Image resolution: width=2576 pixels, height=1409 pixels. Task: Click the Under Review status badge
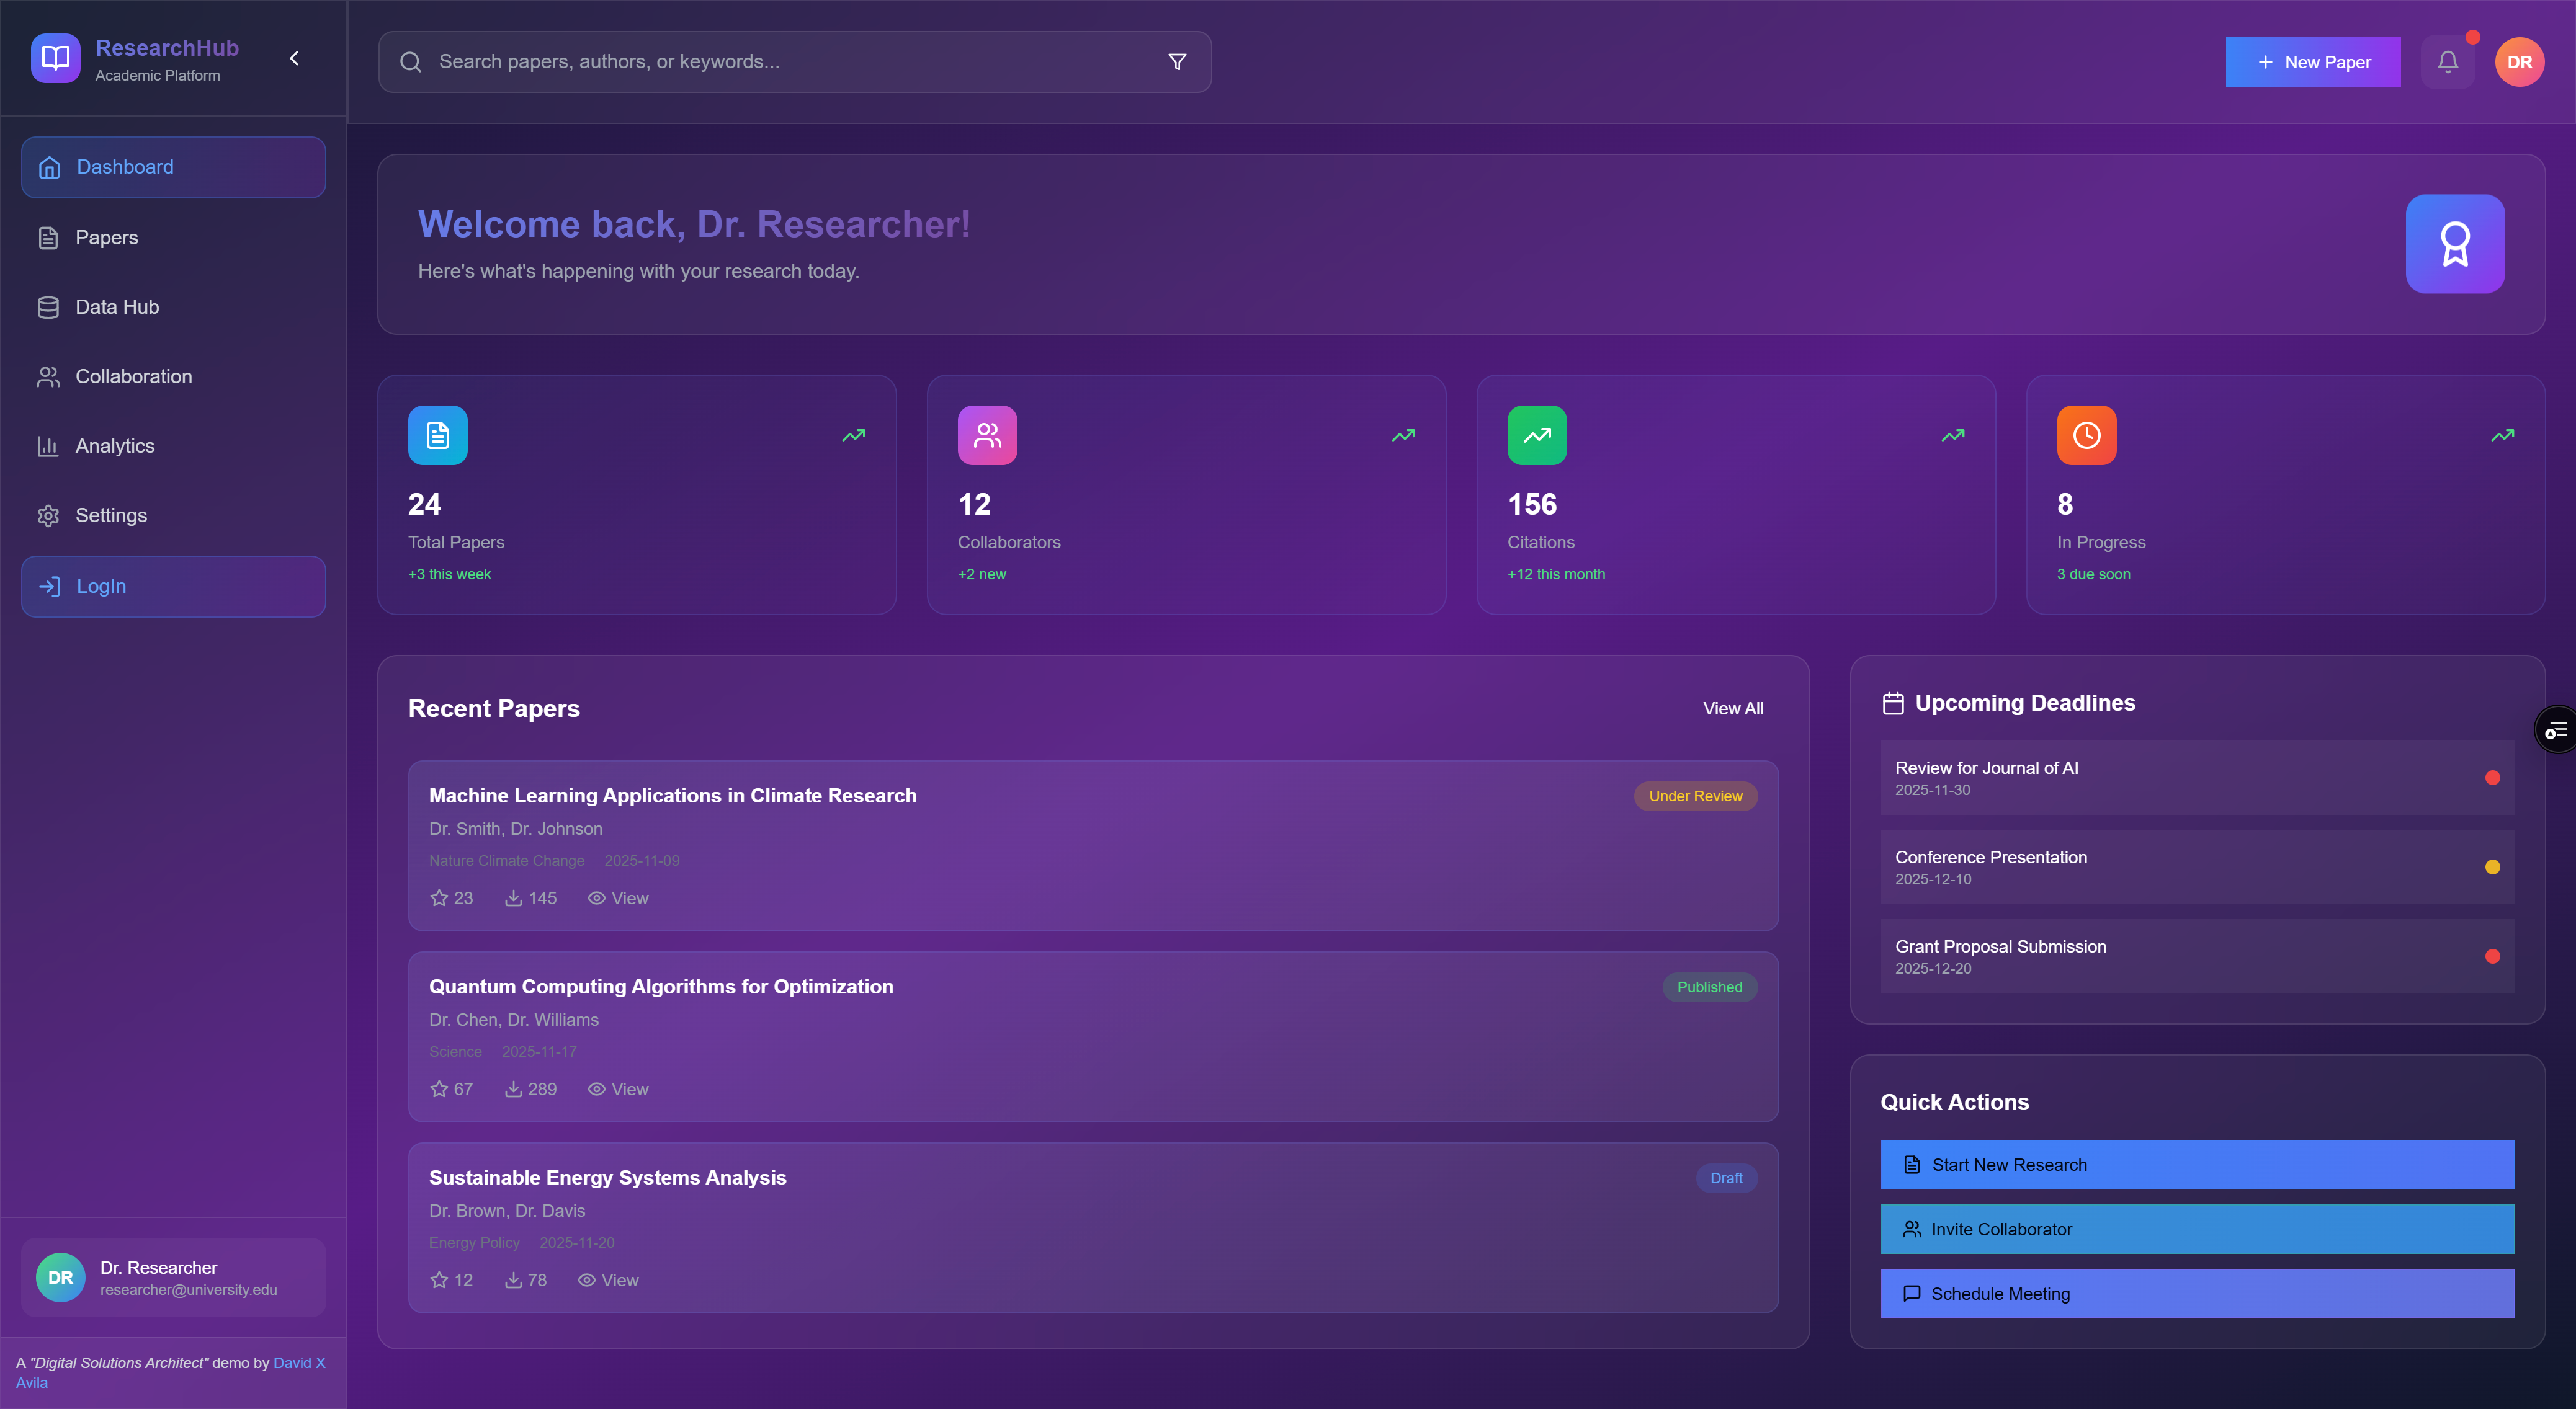point(1695,796)
